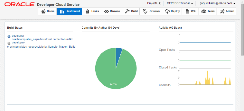
Task: Click the '94.7%' pie label
Action: [x=113, y=84]
